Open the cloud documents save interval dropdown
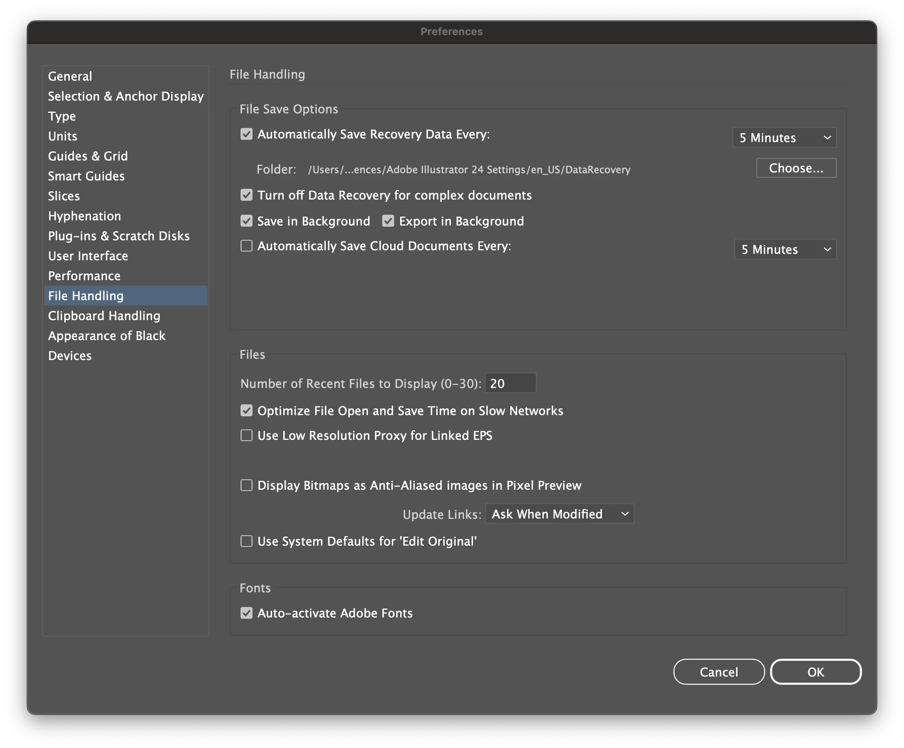 pyautogui.click(x=785, y=249)
